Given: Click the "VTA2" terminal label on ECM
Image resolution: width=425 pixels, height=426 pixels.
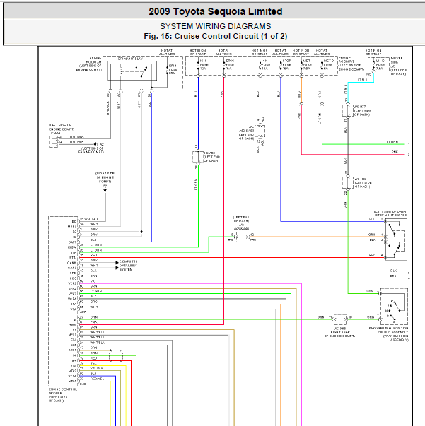Looking at the screenshot, I should [x=72, y=371].
